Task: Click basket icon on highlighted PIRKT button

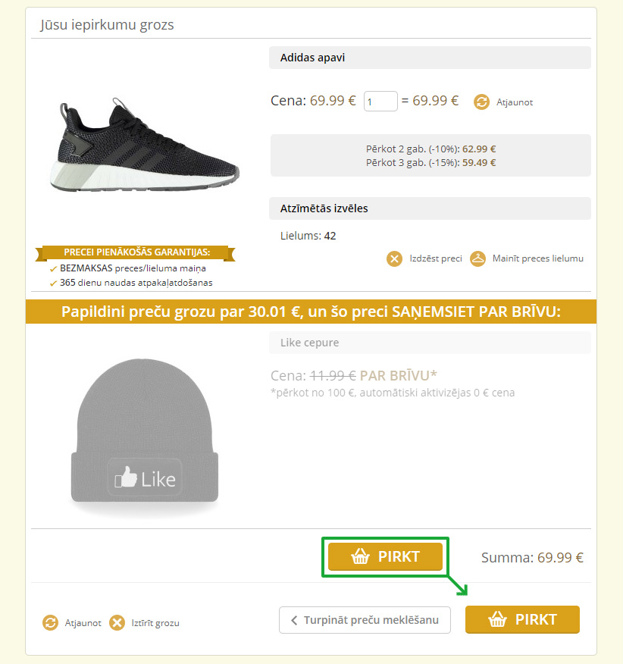Action: 361,556
